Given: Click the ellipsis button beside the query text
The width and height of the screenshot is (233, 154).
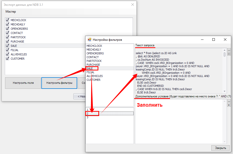Looking at the screenshot, I should [x=229, y=50].
